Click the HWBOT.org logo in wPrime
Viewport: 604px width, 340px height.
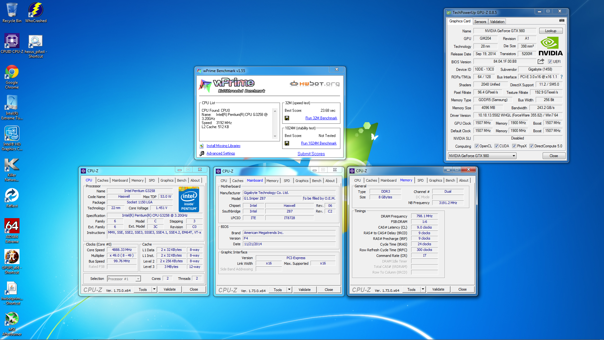[x=315, y=83]
